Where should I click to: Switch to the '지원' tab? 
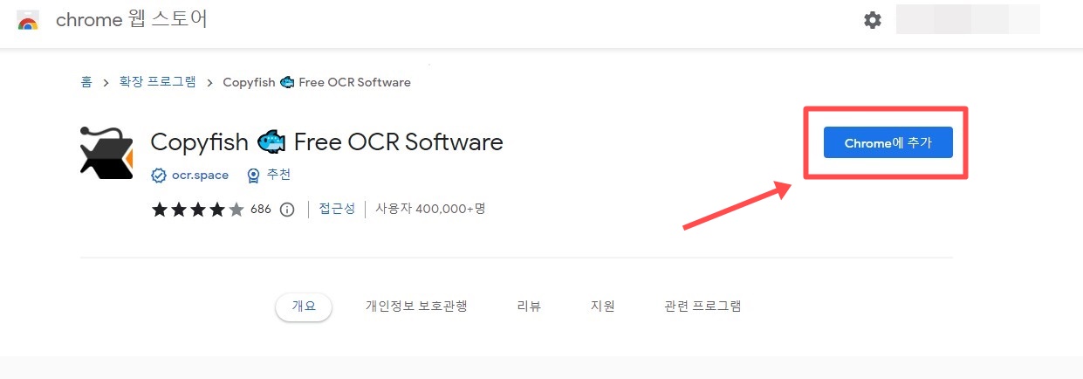(602, 307)
